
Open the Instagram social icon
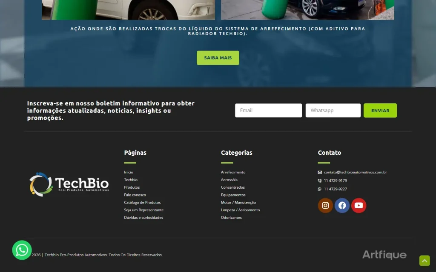325,205
